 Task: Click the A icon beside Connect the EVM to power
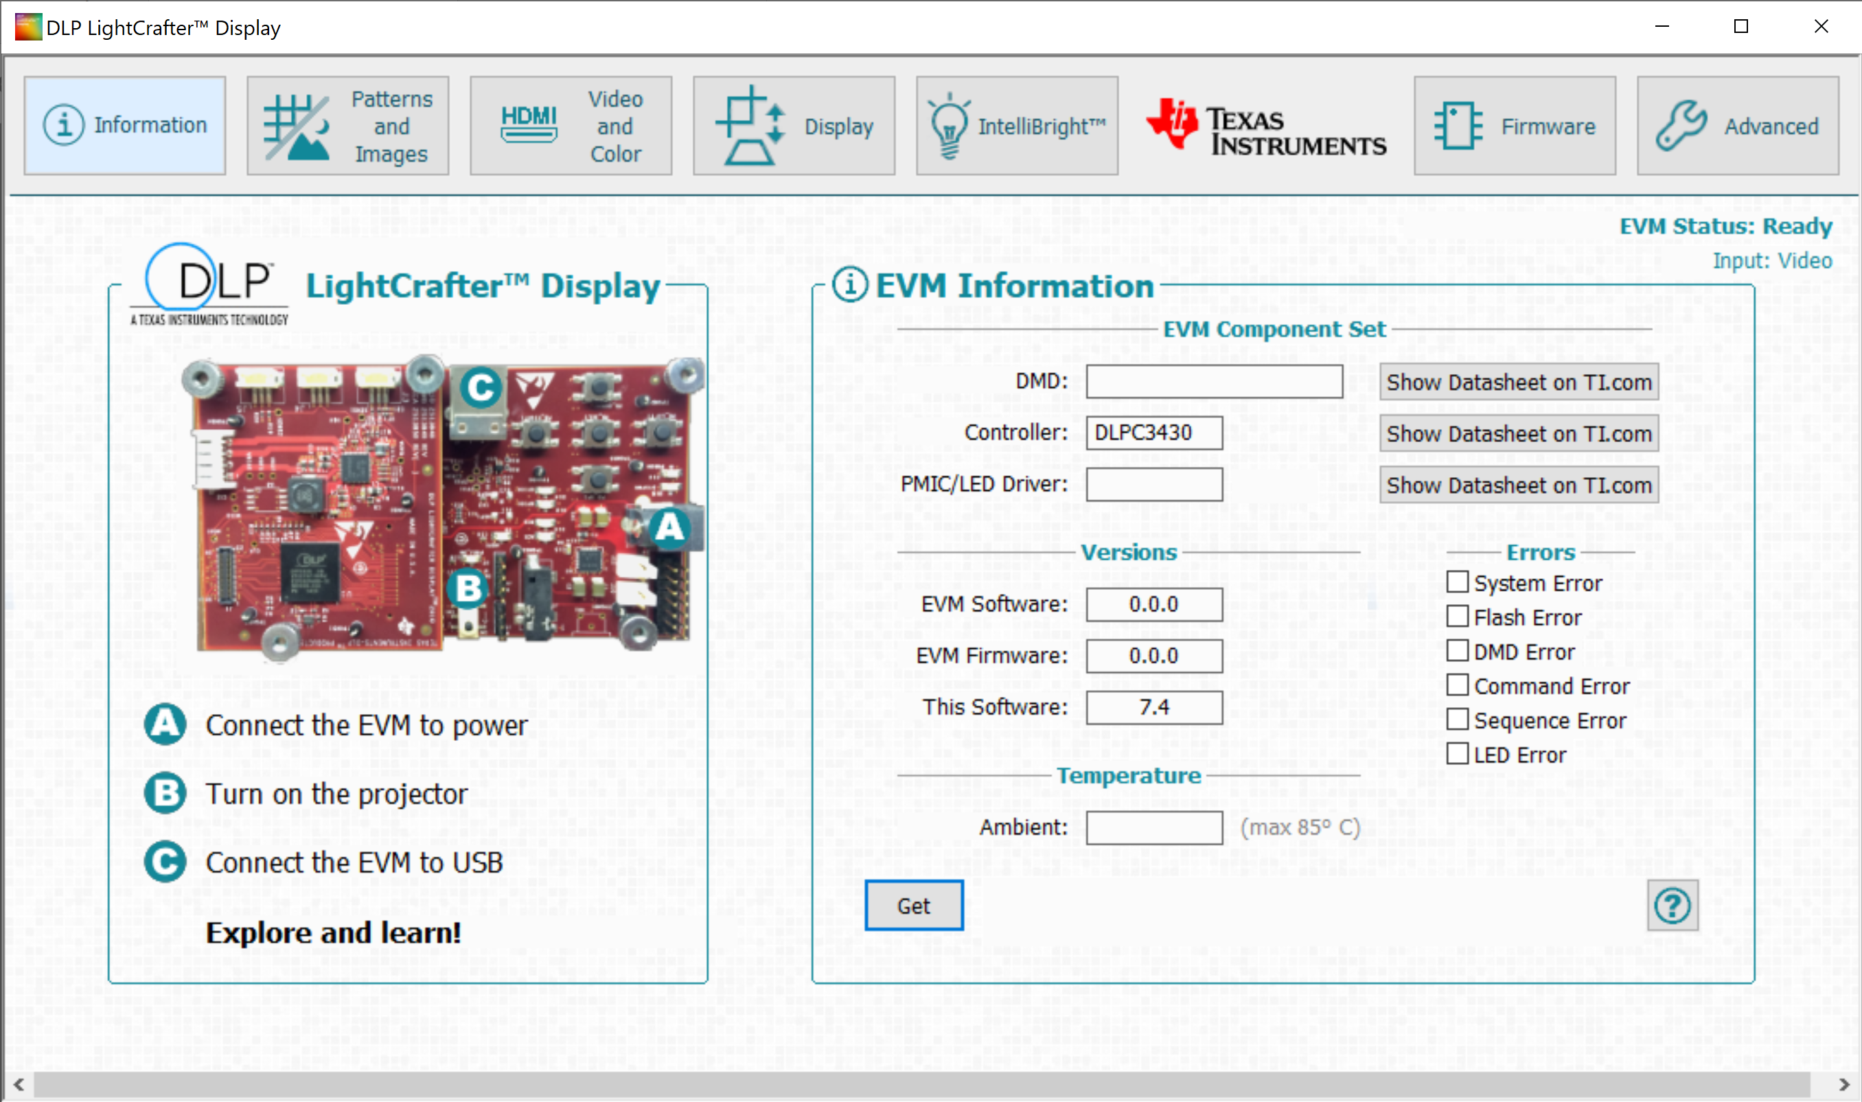point(165,724)
